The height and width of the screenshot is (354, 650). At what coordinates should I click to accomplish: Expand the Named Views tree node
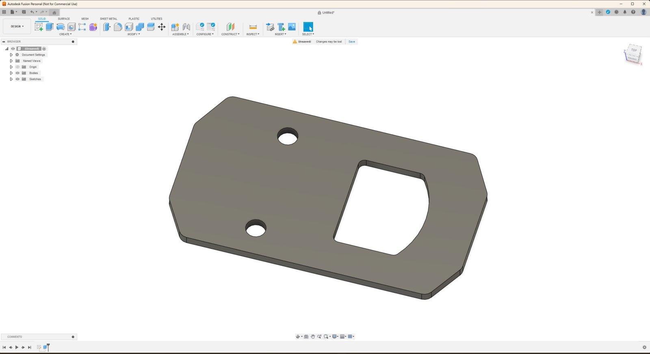[11, 61]
